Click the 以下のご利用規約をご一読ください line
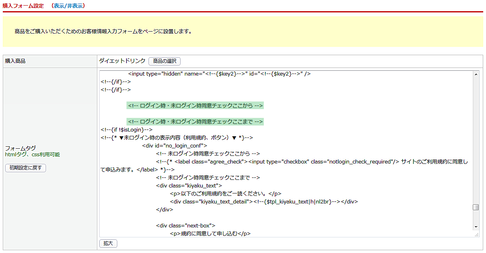This screenshot has height=253, width=486. [x=225, y=193]
